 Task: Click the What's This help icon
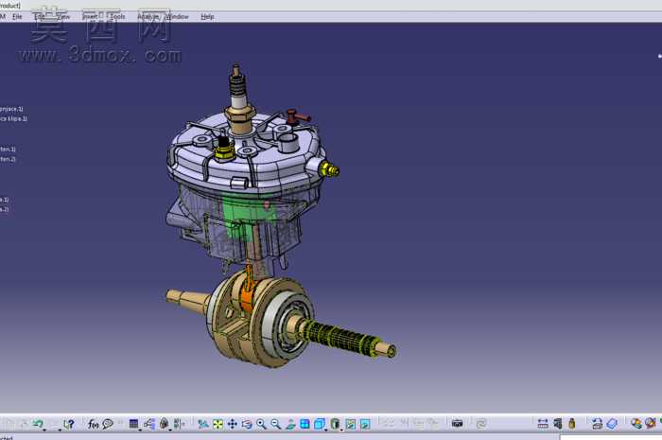click(69, 424)
